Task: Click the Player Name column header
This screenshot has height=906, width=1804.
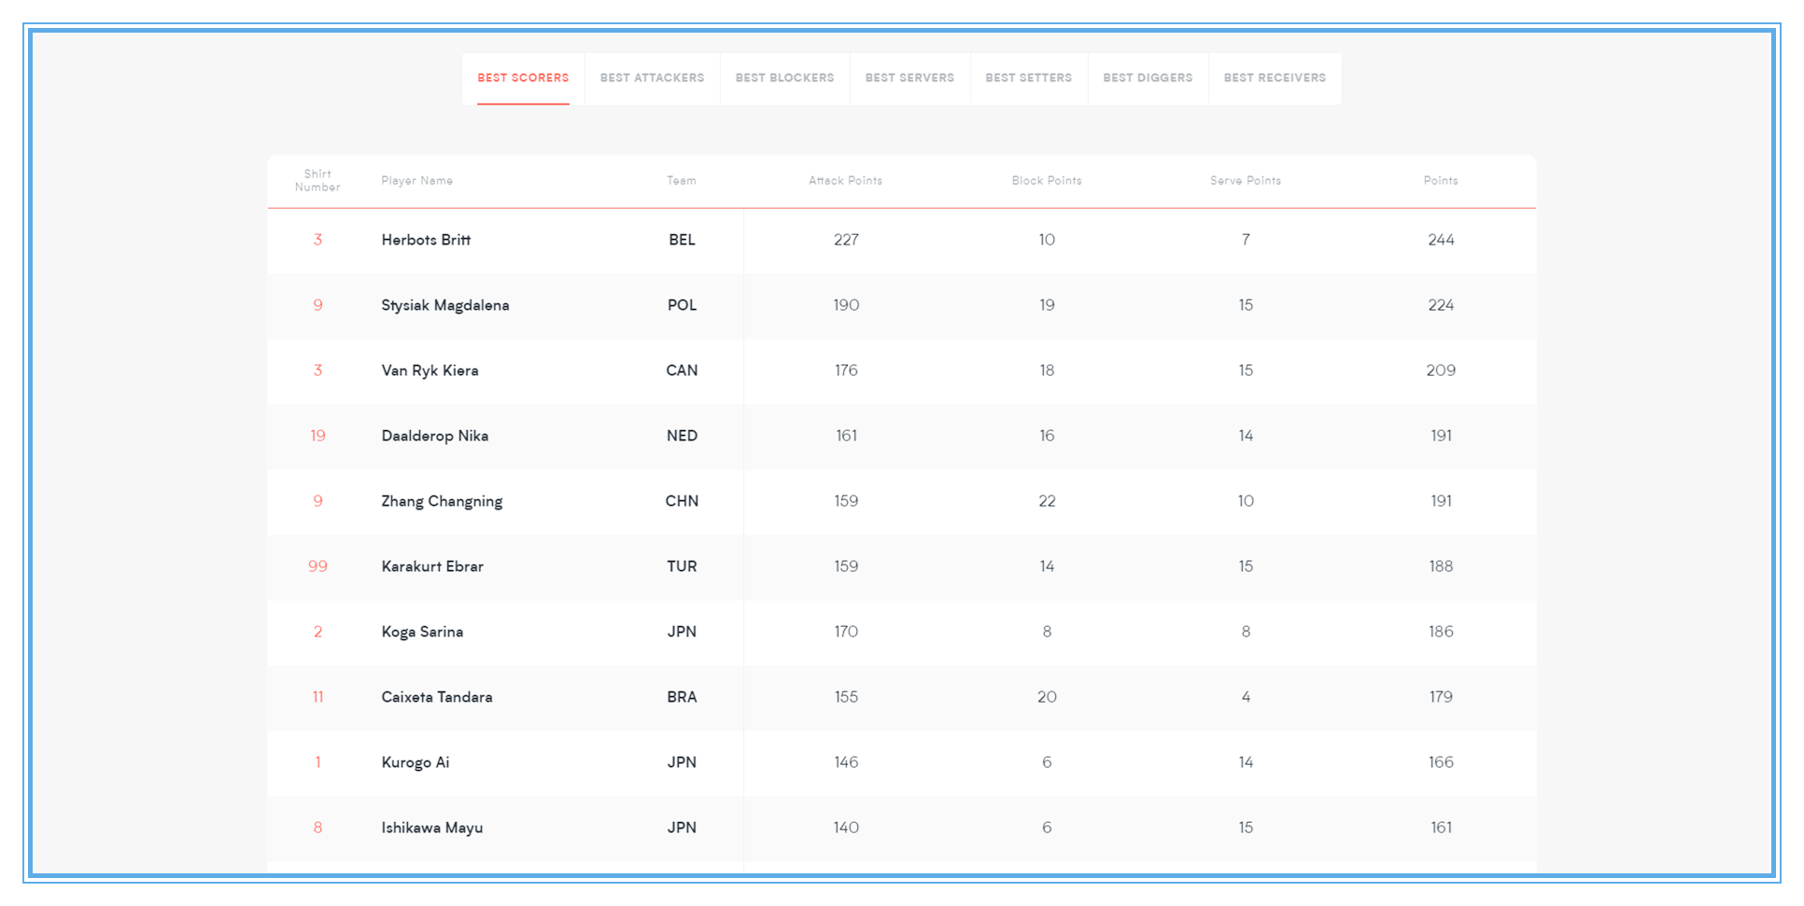Action: pos(416,181)
